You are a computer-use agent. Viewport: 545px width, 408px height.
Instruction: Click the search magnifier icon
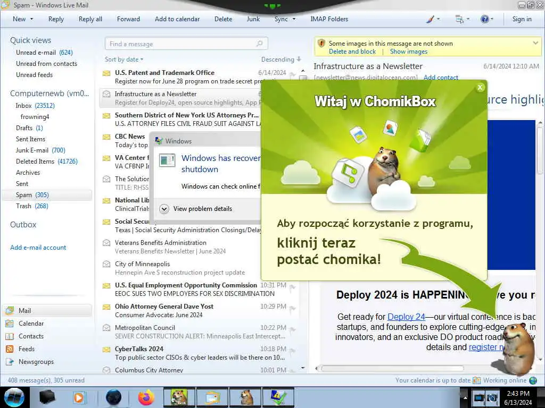pos(259,44)
